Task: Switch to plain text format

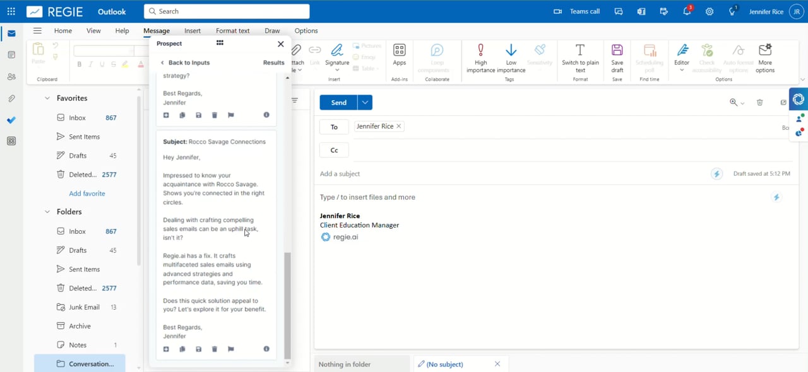Action: [580, 58]
